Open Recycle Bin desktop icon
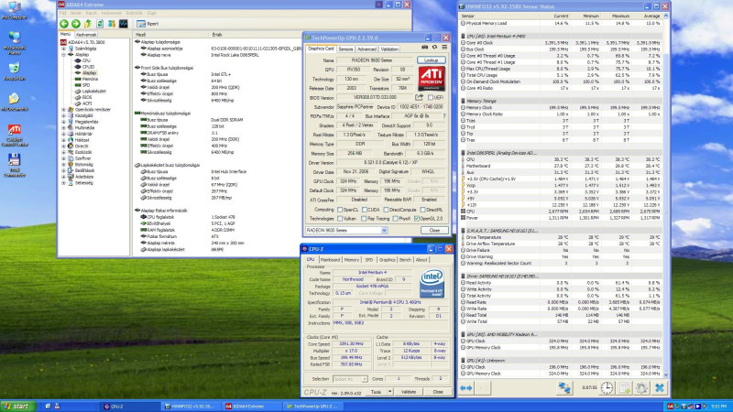The height and width of the screenshot is (412, 733). pos(15,71)
